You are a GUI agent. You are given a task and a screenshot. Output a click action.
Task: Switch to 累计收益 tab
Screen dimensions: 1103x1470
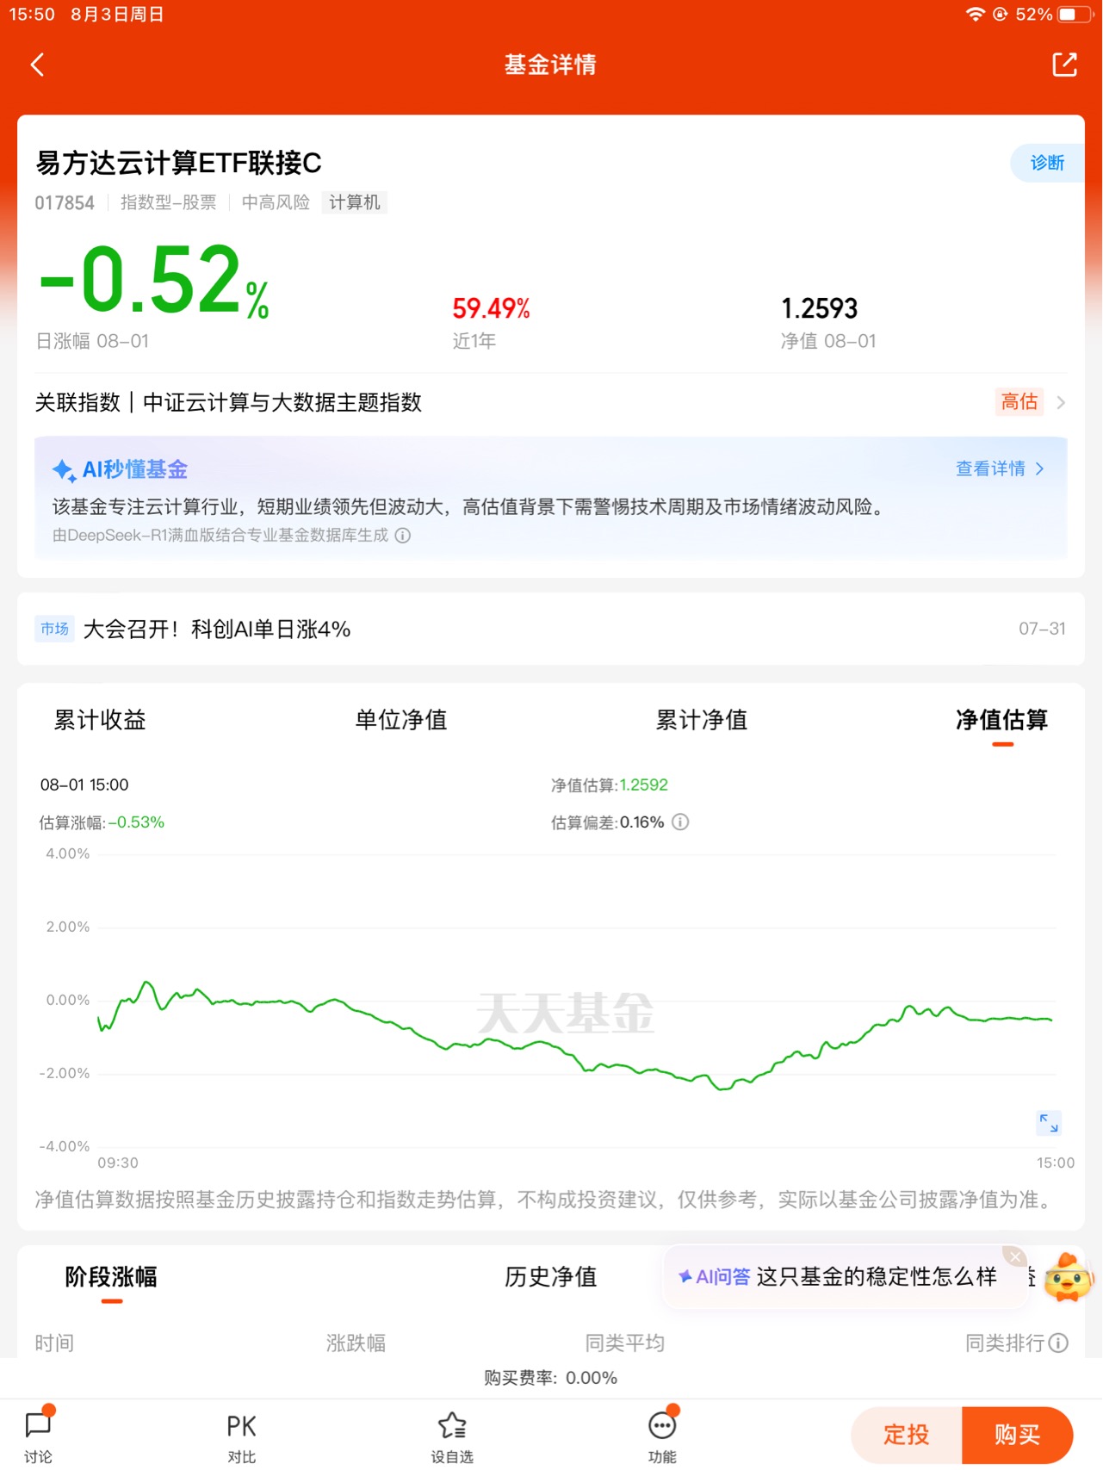pos(100,720)
